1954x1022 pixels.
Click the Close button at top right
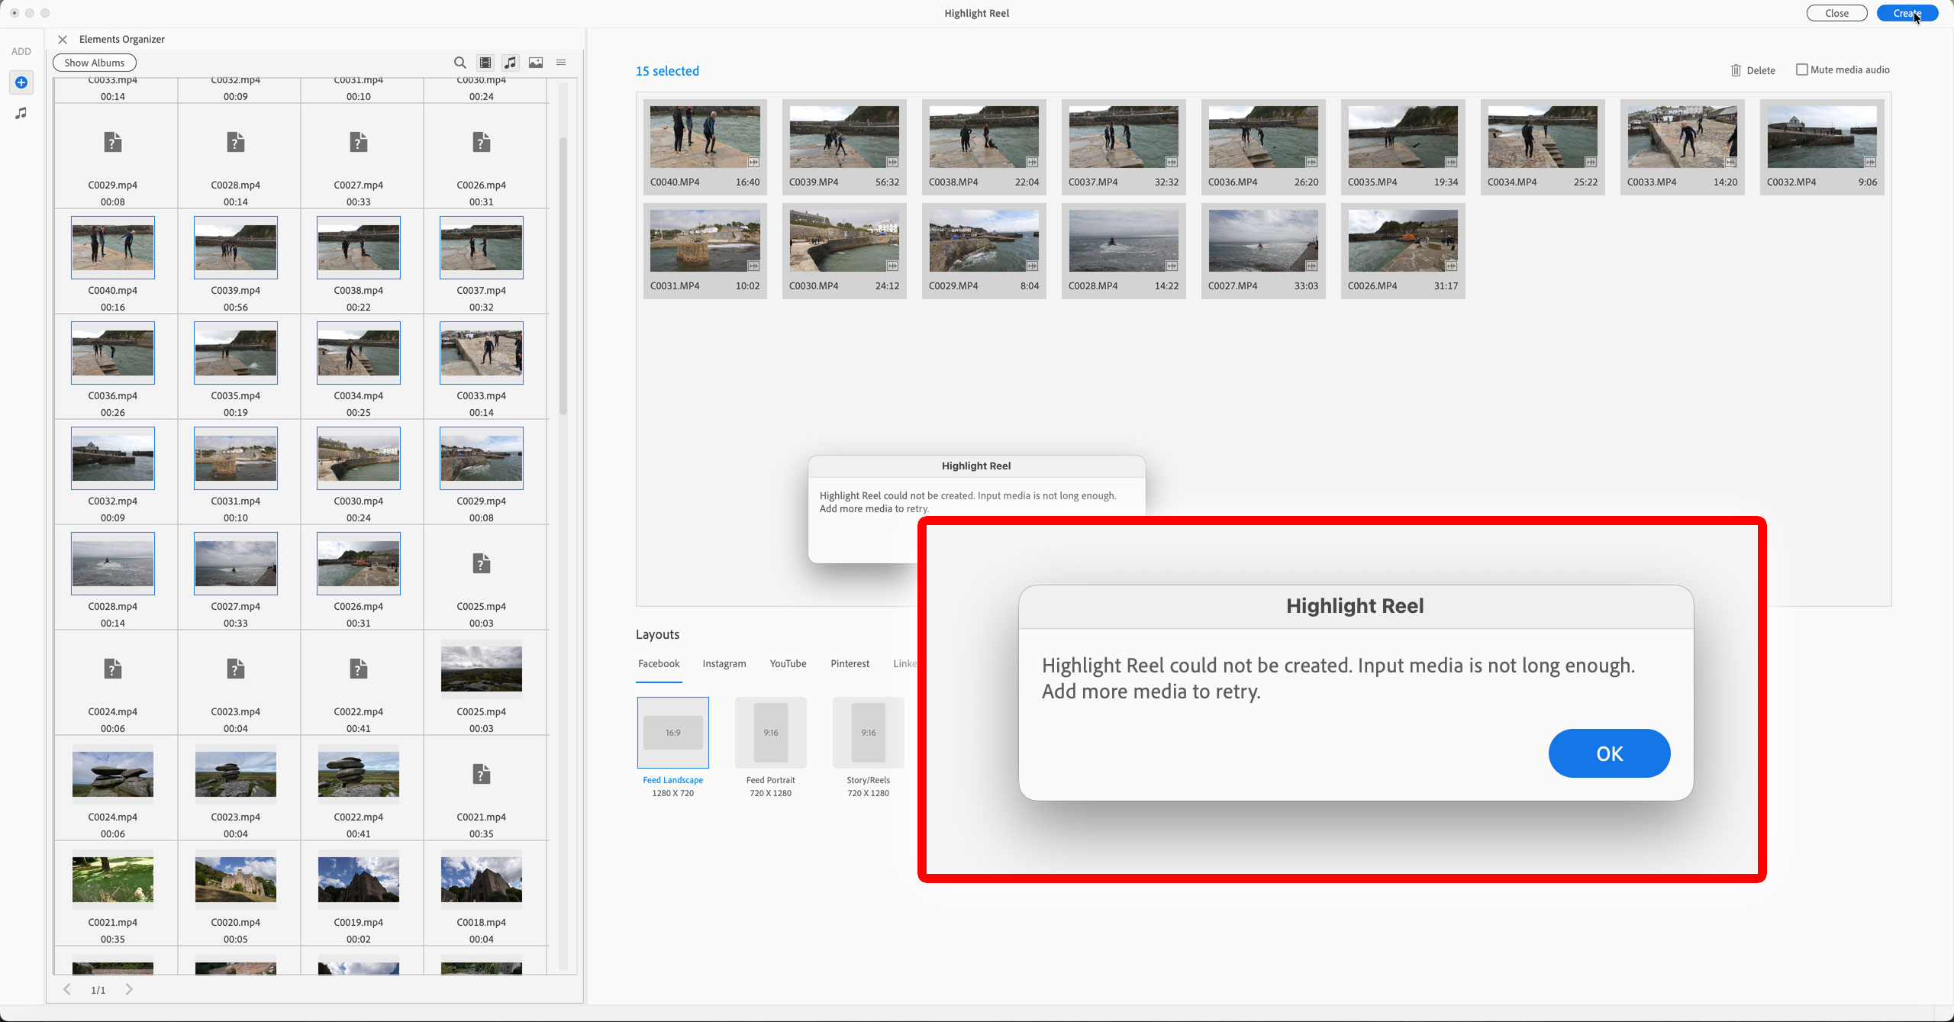click(x=1836, y=13)
